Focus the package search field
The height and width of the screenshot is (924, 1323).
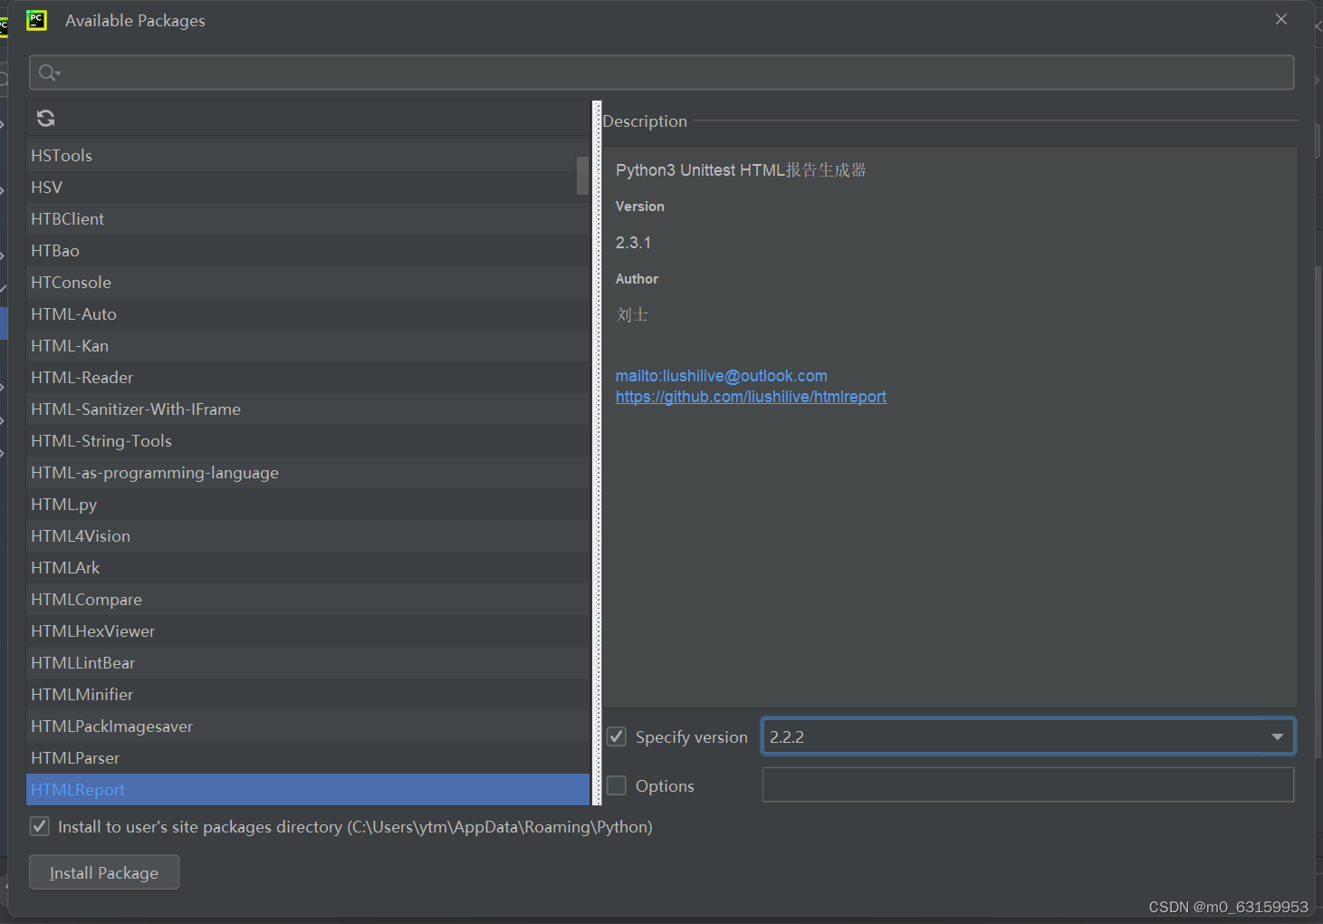pos(661,72)
